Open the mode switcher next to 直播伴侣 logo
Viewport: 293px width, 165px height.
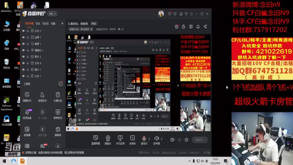point(52,14)
